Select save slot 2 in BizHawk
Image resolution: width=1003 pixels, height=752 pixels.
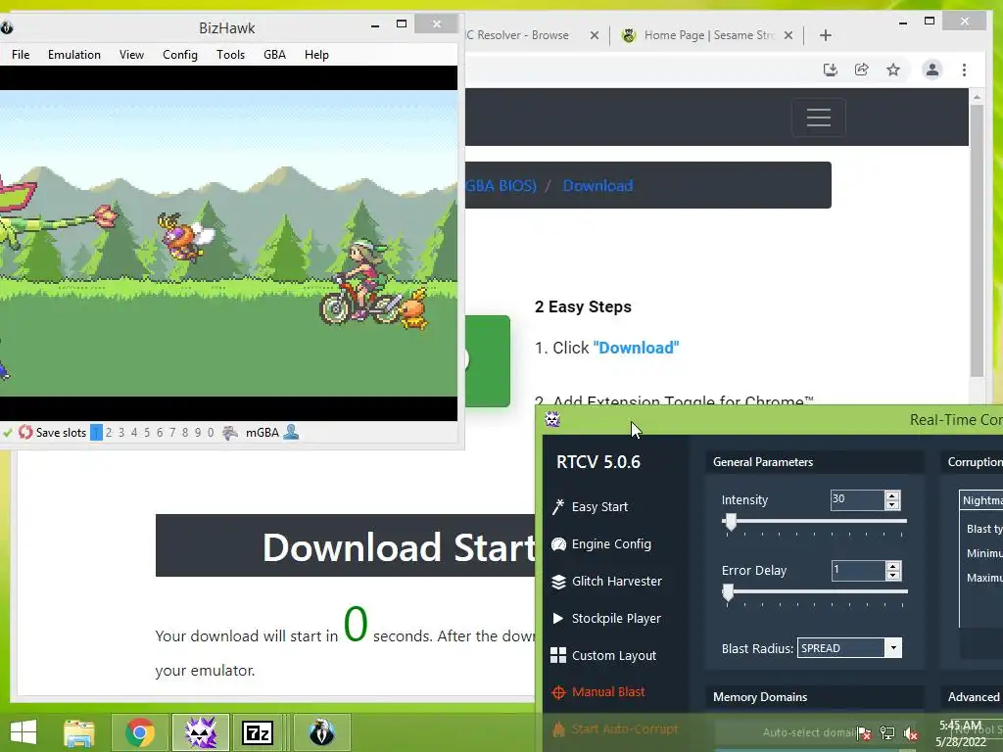pos(109,433)
